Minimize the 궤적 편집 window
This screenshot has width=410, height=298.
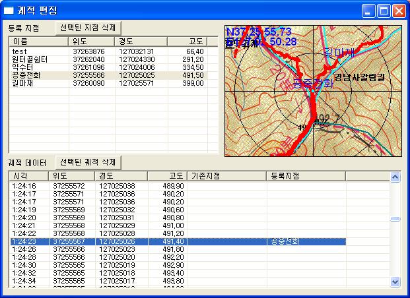pyautogui.click(x=368, y=11)
